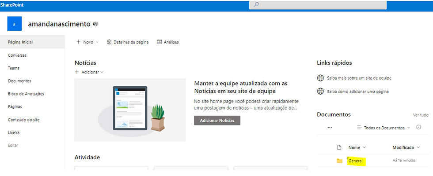Open the Documentos ellipsis menu
This screenshot has height=176, width=433.
click(x=330, y=128)
